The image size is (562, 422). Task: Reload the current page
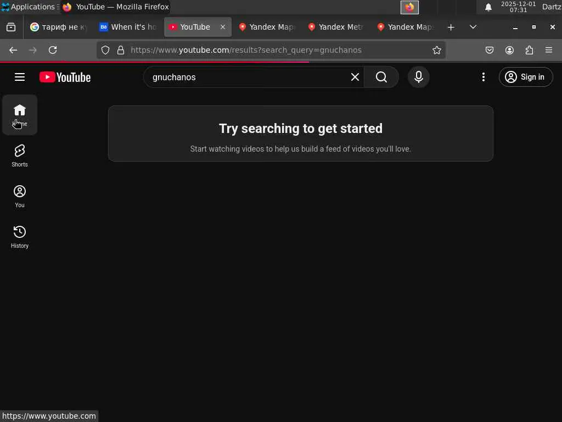(53, 50)
